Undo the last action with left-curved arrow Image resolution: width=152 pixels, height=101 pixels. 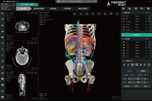2,25
